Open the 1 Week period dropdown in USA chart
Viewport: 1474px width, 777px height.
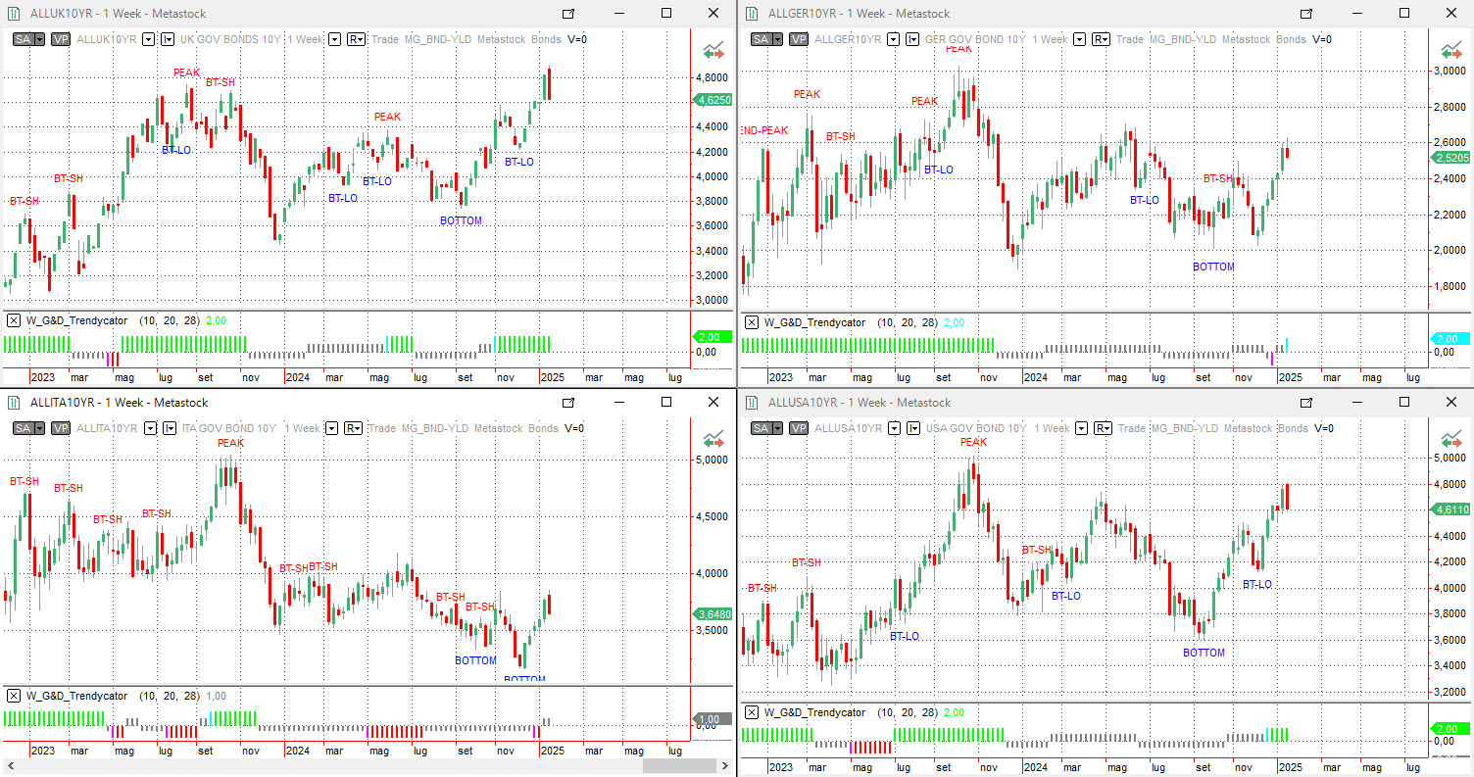click(1082, 428)
